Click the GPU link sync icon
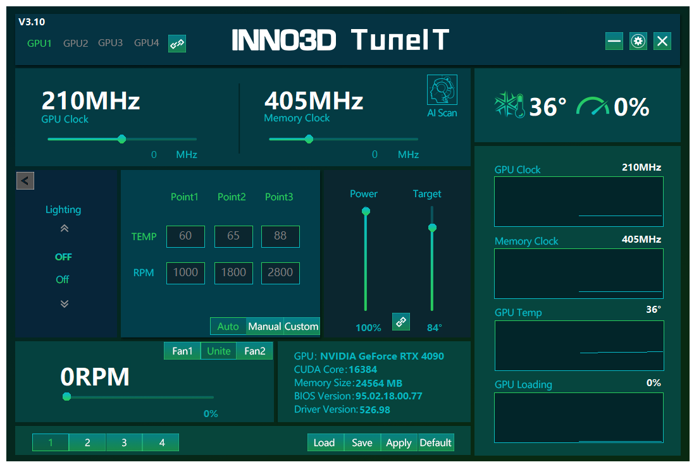The height and width of the screenshot is (467, 694). pyautogui.click(x=177, y=44)
